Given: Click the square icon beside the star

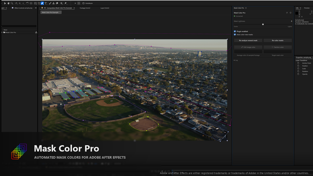Looking at the screenshot, I should 79,3.
